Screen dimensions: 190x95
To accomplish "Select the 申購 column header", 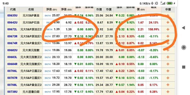I will coord(168,9).
